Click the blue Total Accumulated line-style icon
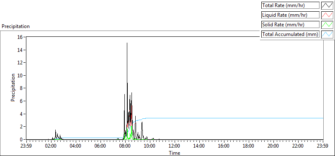Image resolution: width=335 pixels, height=156 pixels. [327, 34]
